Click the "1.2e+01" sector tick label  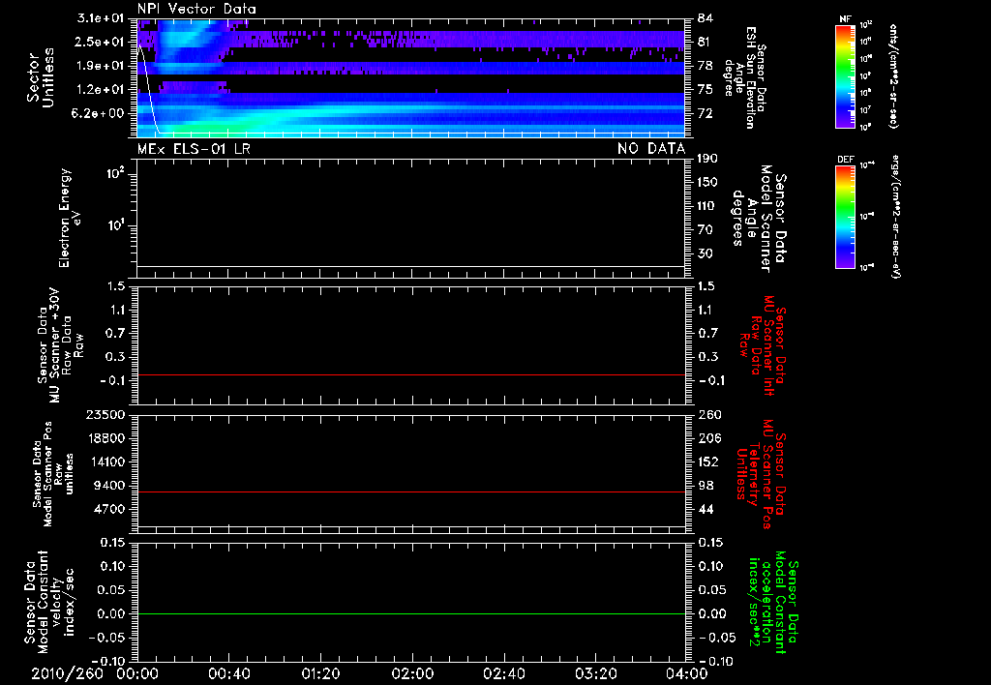pos(101,90)
